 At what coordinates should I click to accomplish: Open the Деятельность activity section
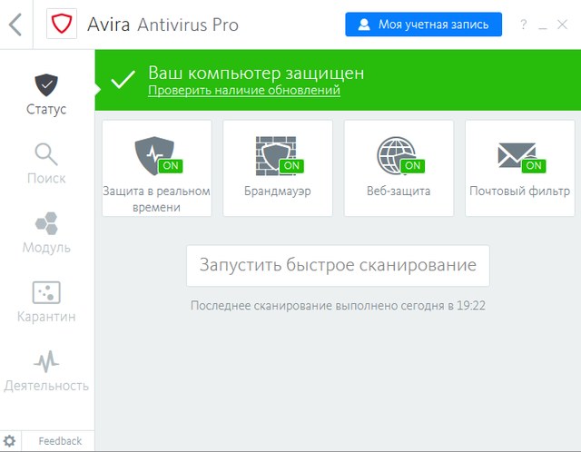click(46, 370)
